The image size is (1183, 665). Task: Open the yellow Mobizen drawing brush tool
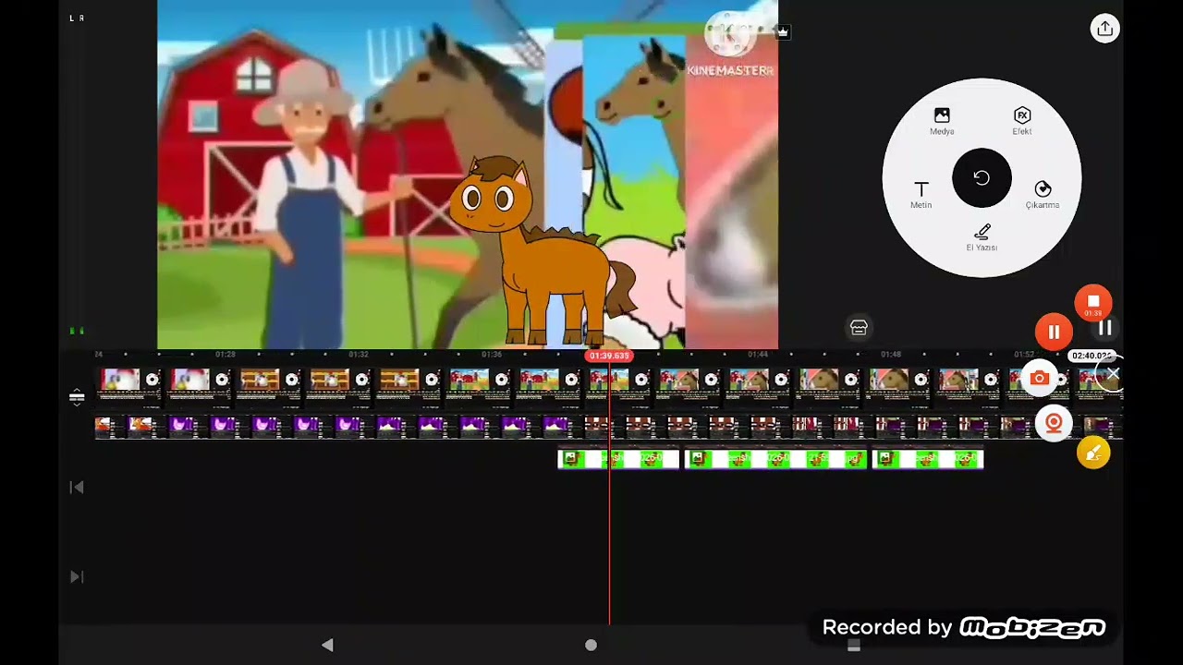click(x=1093, y=453)
